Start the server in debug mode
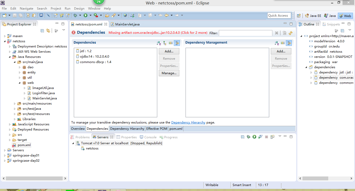The height and width of the screenshot is (191, 355). pyautogui.click(x=248, y=137)
